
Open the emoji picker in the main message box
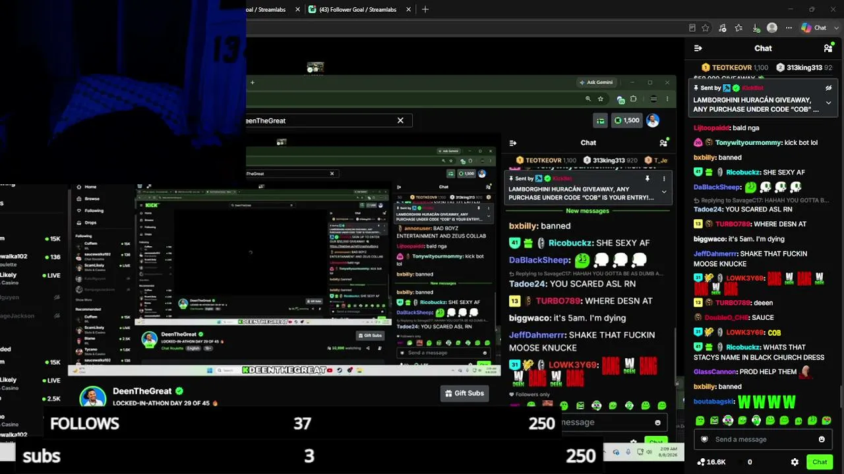pos(822,439)
